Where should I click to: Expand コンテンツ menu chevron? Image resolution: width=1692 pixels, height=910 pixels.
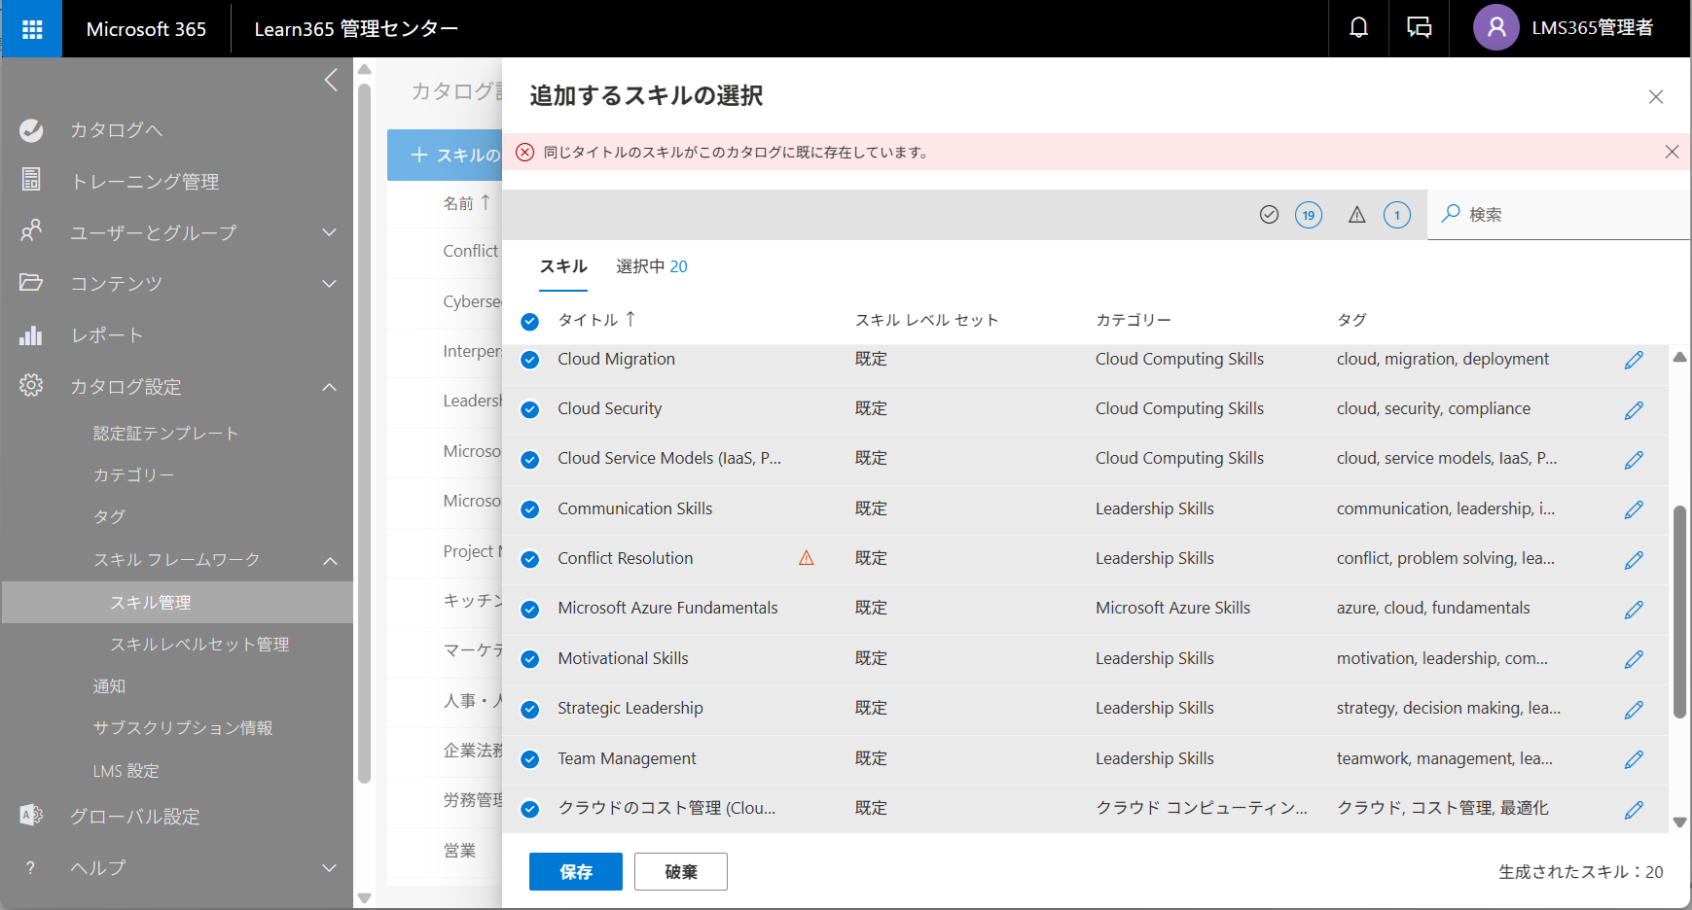point(329,284)
